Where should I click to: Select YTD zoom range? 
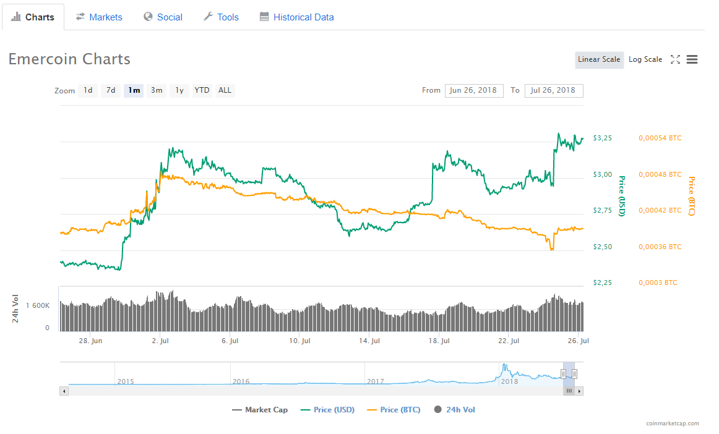point(202,90)
